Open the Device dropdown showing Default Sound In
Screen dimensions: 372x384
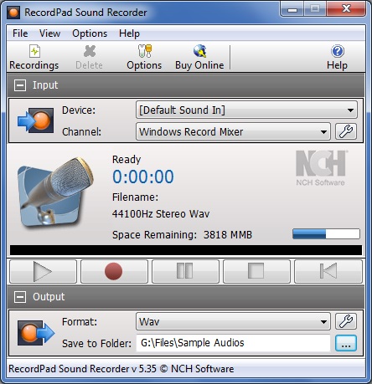(x=246, y=110)
